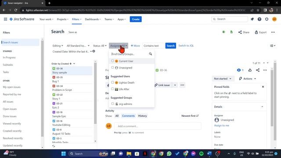Open the Apps menu
This screenshot has height=158, width=281.
tap(122, 19)
